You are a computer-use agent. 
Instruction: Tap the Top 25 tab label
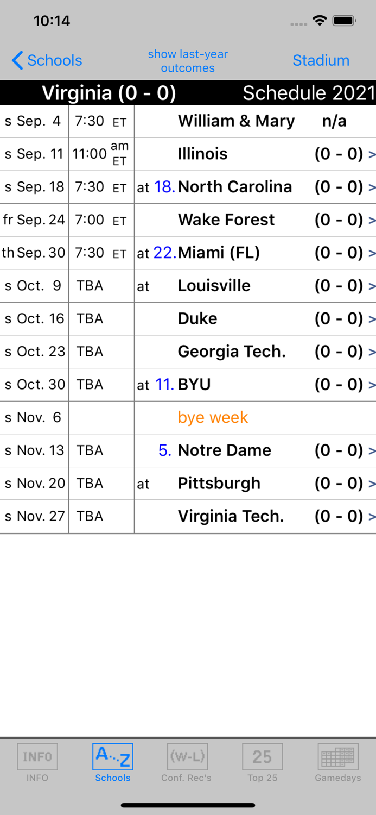[262, 778]
